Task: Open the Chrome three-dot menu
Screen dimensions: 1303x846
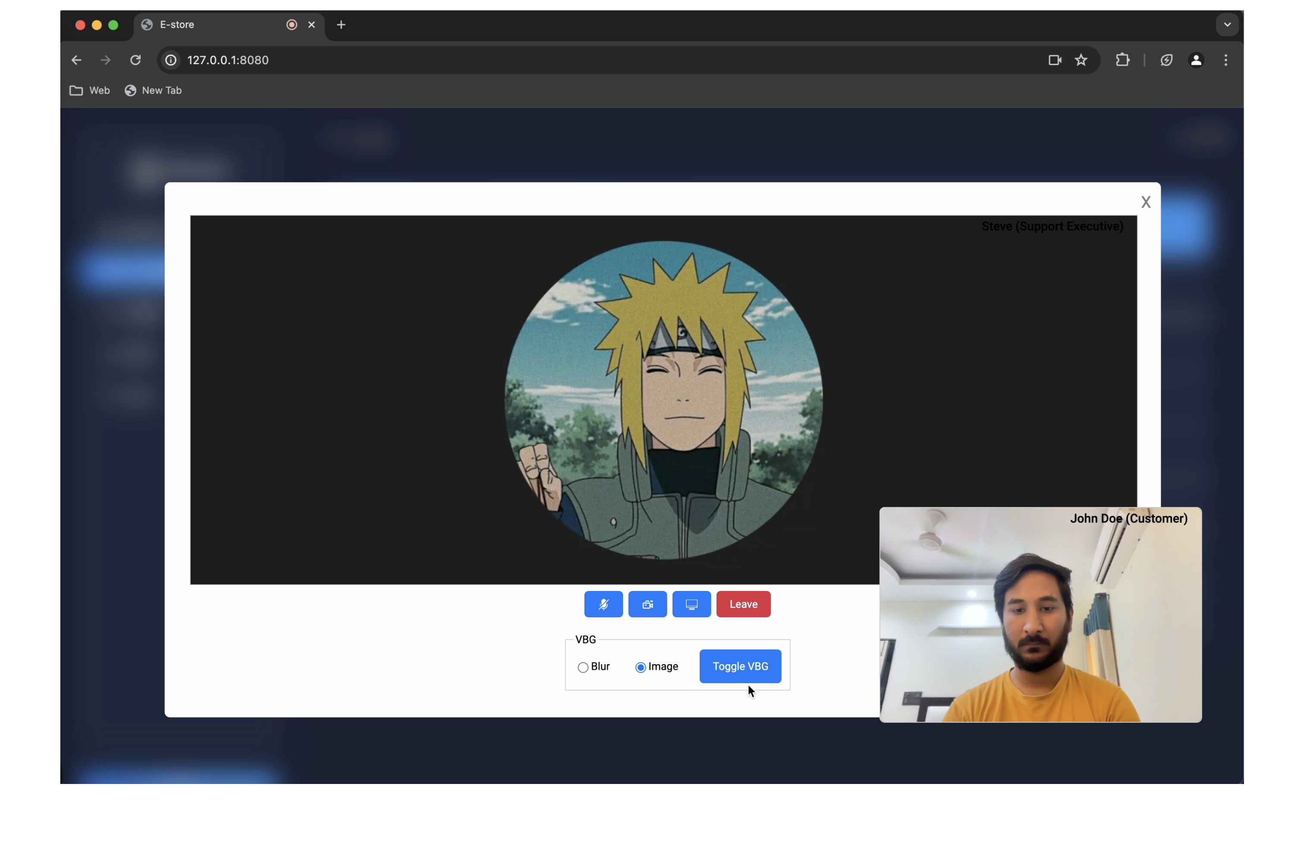Action: pos(1226,60)
